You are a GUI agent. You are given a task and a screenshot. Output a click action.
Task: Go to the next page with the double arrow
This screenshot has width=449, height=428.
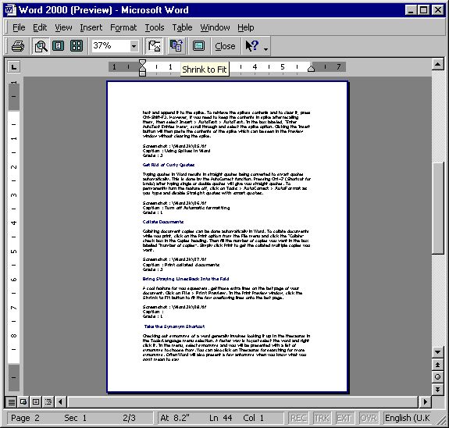click(437, 389)
